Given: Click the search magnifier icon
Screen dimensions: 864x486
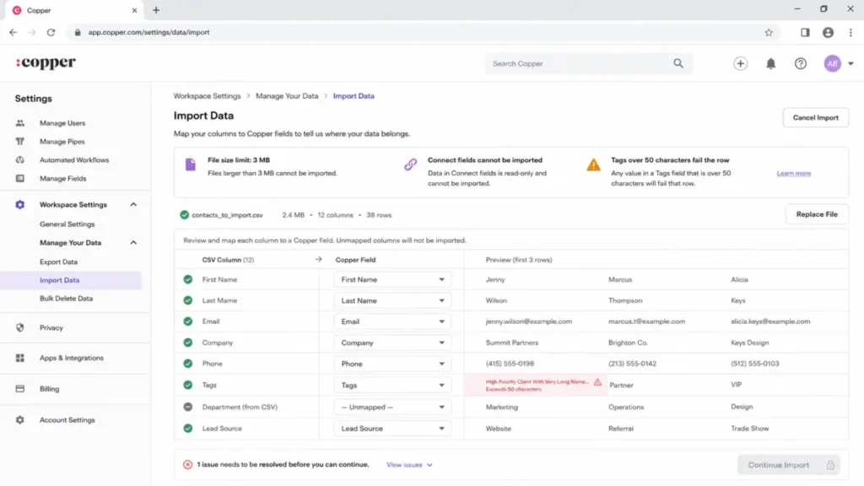Looking at the screenshot, I should 678,63.
